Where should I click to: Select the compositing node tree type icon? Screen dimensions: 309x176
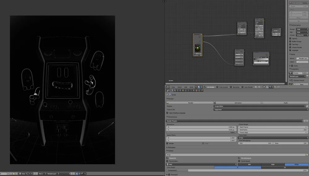199,87
